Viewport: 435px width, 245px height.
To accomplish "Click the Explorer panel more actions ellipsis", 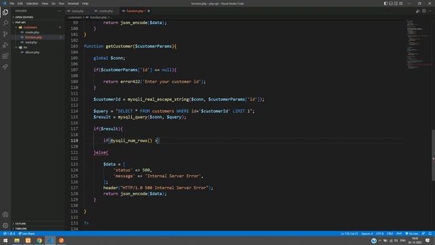I will [60, 11].
